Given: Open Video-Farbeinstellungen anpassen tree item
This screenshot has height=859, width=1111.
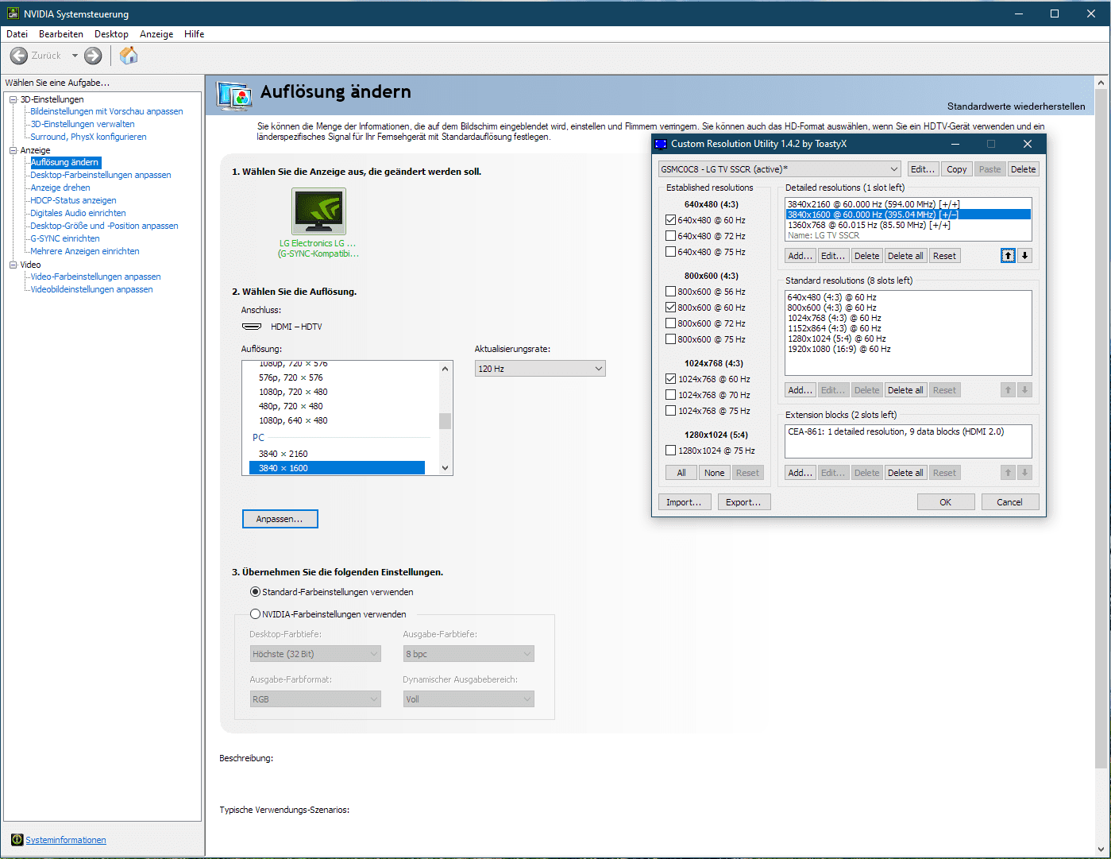Looking at the screenshot, I should coord(95,277).
